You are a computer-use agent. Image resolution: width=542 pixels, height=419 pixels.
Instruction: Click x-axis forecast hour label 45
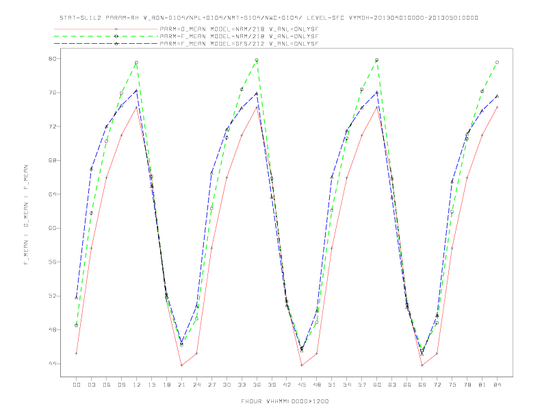pyautogui.click(x=302, y=385)
